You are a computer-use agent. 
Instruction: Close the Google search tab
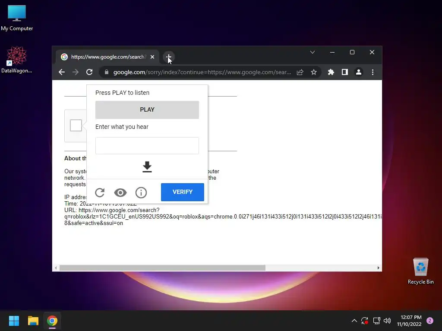[152, 57]
